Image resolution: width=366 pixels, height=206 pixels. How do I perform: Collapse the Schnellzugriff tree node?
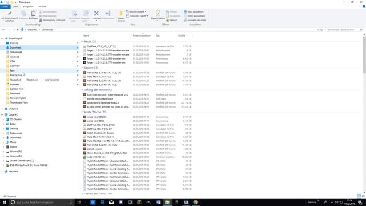(2, 38)
